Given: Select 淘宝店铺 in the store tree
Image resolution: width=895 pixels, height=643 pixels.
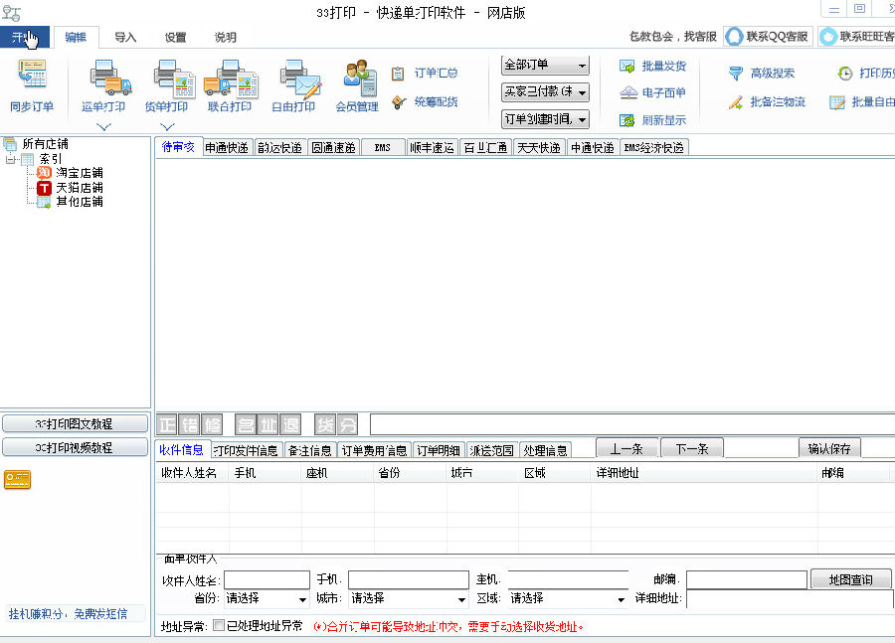Looking at the screenshot, I should pos(79,173).
